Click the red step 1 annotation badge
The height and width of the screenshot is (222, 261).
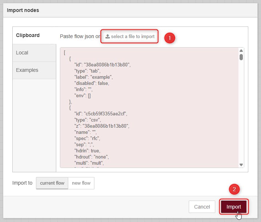tap(170, 38)
